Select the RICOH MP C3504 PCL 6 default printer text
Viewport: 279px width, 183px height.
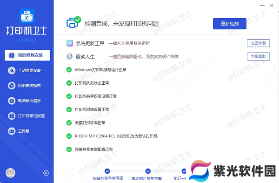(x=116, y=136)
